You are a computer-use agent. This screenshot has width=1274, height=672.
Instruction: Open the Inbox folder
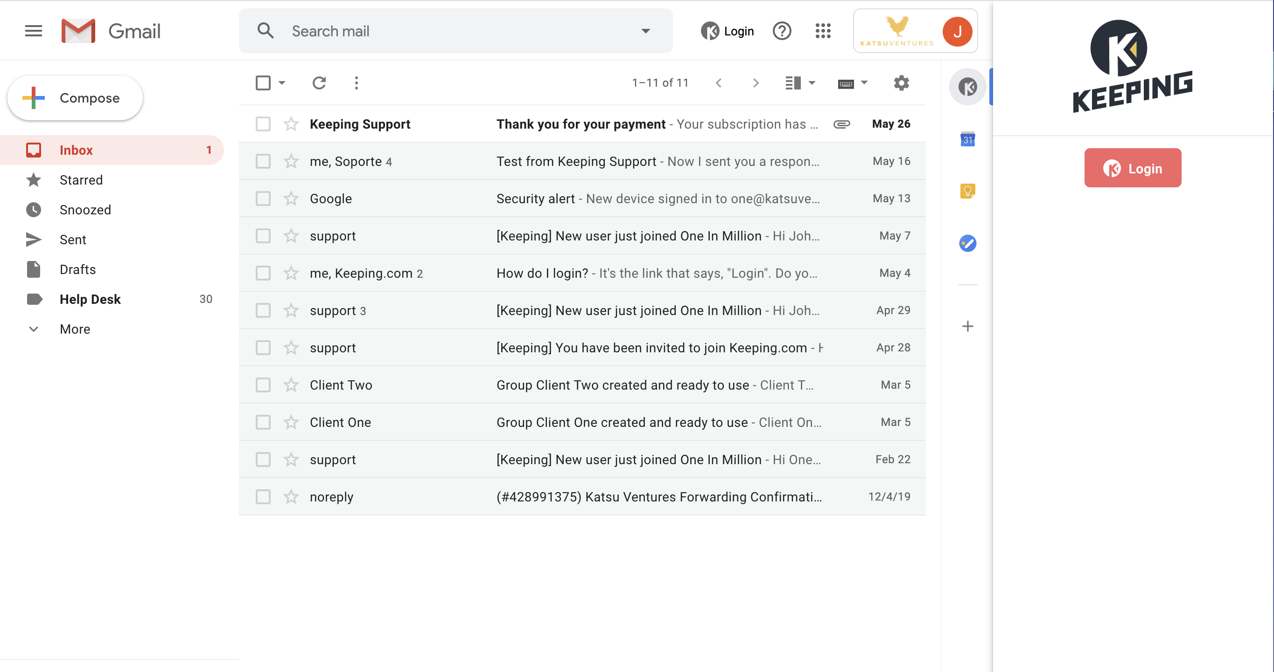[x=112, y=150]
